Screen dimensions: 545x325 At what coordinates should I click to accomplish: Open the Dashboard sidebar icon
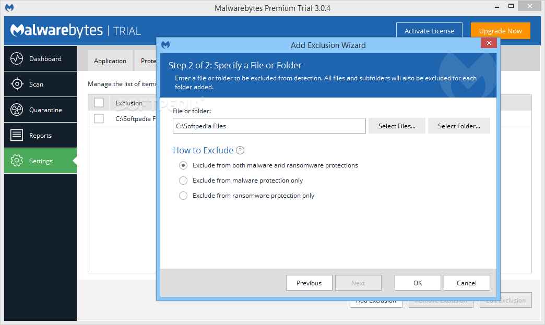pos(17,58)
